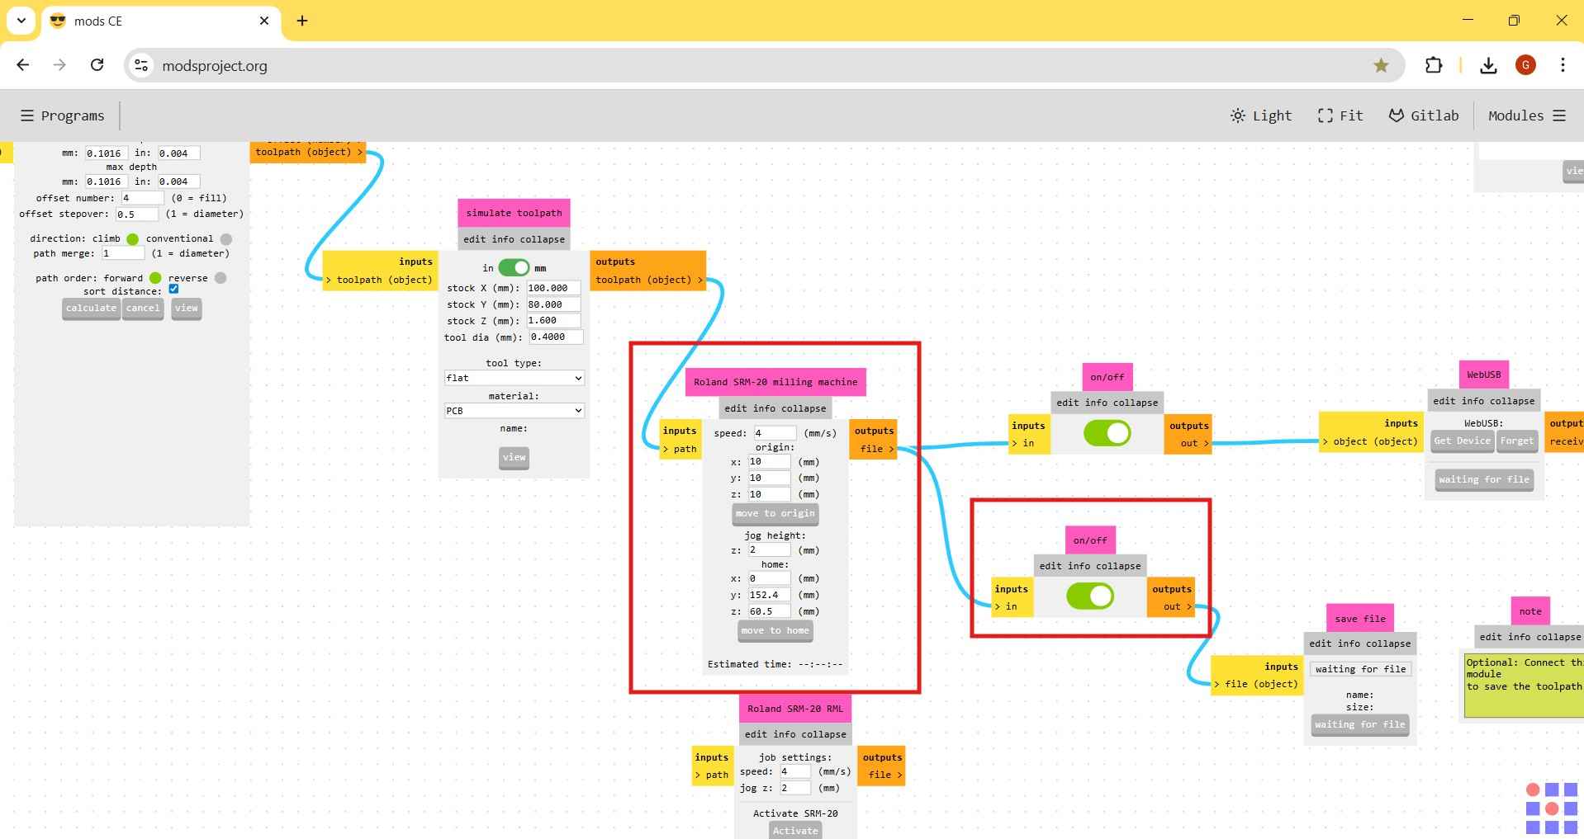The width and height of the screenshot is (1584, 839).
Task: Click the home y field showing 152.4
Action: coord(769,595)
